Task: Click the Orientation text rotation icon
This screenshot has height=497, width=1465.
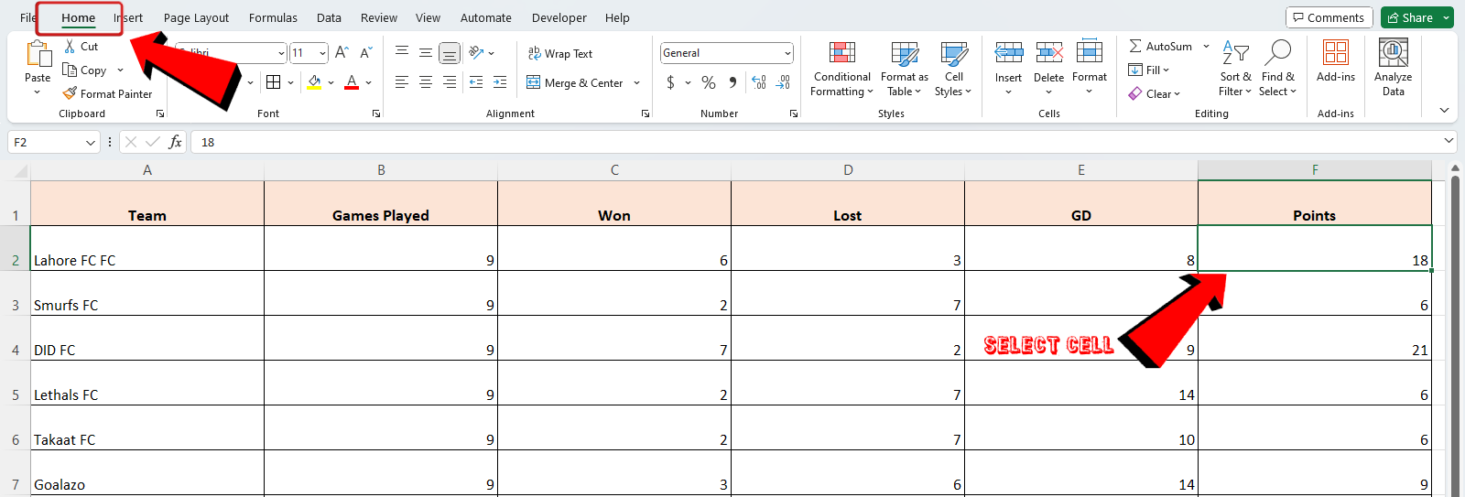Action: 476,53
